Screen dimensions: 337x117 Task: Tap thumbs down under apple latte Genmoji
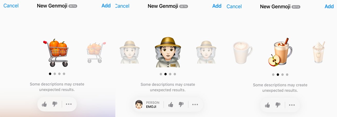point(278,105)
